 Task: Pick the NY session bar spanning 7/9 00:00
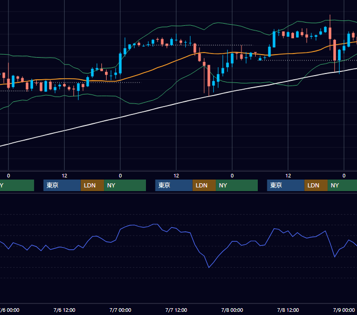342,185
